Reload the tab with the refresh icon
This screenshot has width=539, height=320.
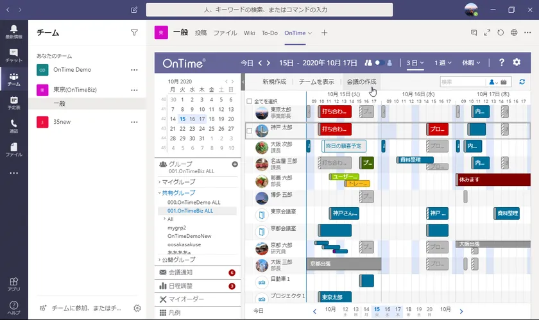pyautogui.click(x=501, y=33)
